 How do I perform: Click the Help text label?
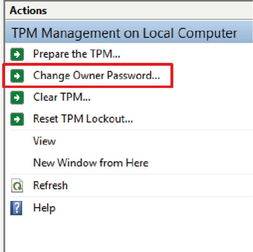tap(44, 208)
